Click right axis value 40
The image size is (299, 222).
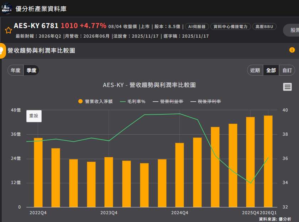click(285, 110)
